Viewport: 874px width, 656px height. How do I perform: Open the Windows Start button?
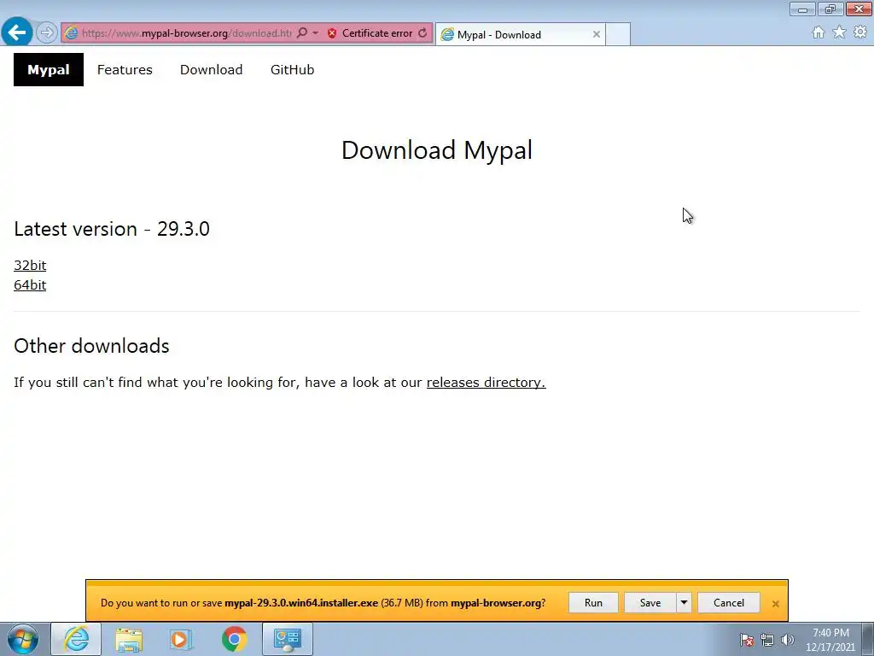click(23, 639)
